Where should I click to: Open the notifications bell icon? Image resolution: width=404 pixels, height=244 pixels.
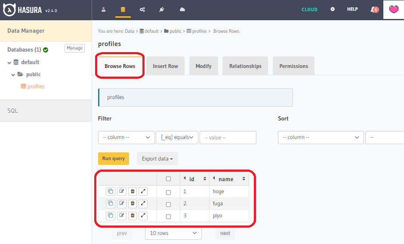pos(374,10)
